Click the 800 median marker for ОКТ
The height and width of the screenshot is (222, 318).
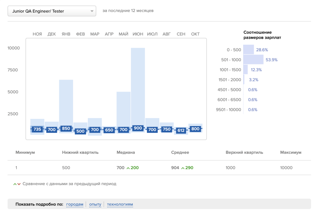point(195,129)
